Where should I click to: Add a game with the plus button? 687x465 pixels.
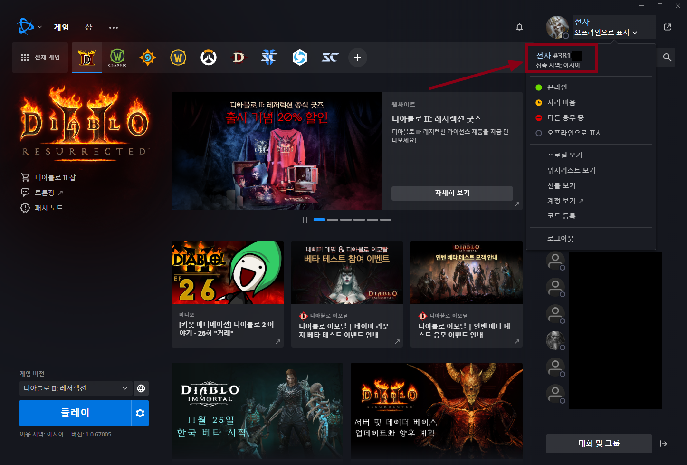(358, 58)
